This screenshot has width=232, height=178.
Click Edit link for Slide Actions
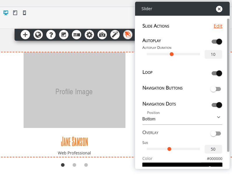[218, 26]
